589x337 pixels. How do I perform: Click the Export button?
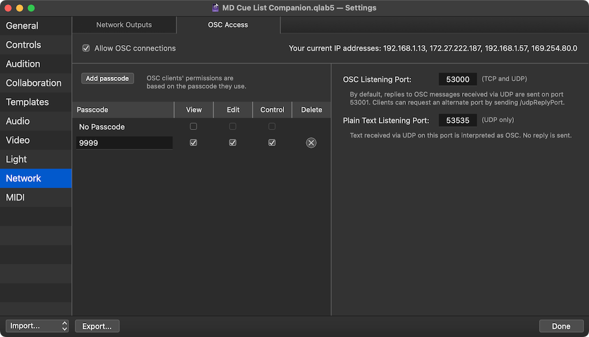(x=96, y=325)
